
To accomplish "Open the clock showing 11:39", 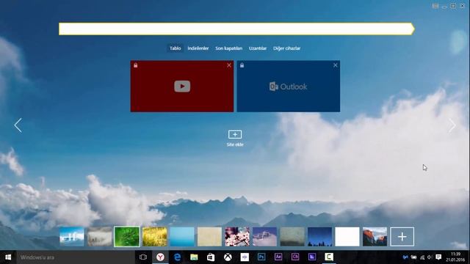I will [455, 257].
